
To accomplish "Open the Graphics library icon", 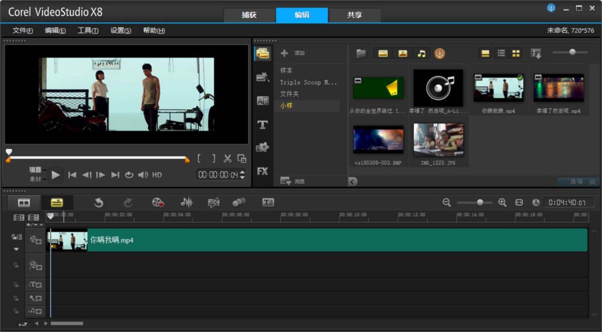I will tap(262, 147).
